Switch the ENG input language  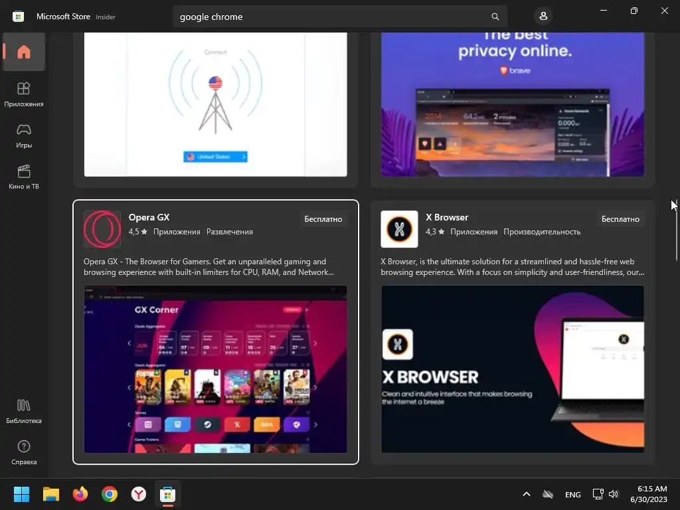click(572, 494)
